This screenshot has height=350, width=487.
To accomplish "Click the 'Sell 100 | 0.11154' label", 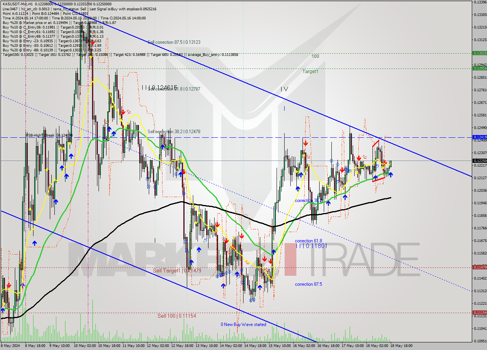I will coord(177,316).
